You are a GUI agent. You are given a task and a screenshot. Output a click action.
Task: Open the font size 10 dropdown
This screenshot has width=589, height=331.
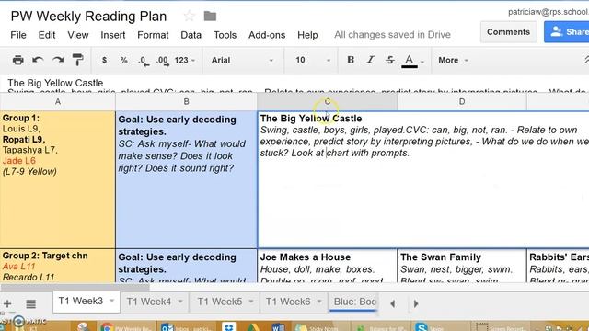(313, 60)
